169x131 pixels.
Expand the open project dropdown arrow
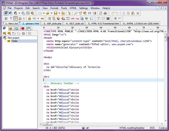tap(19, 13)
